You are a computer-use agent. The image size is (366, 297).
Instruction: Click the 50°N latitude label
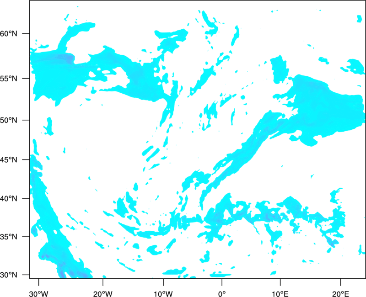[9, 120]
